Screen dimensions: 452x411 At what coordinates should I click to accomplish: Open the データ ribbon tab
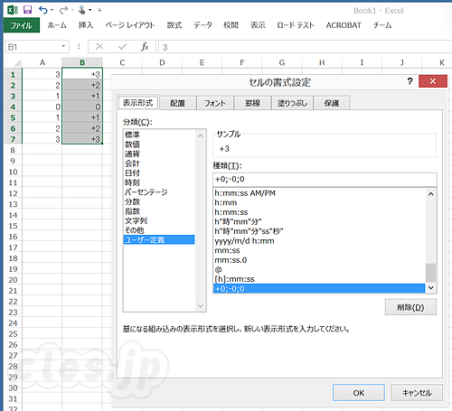pos(202,25)
